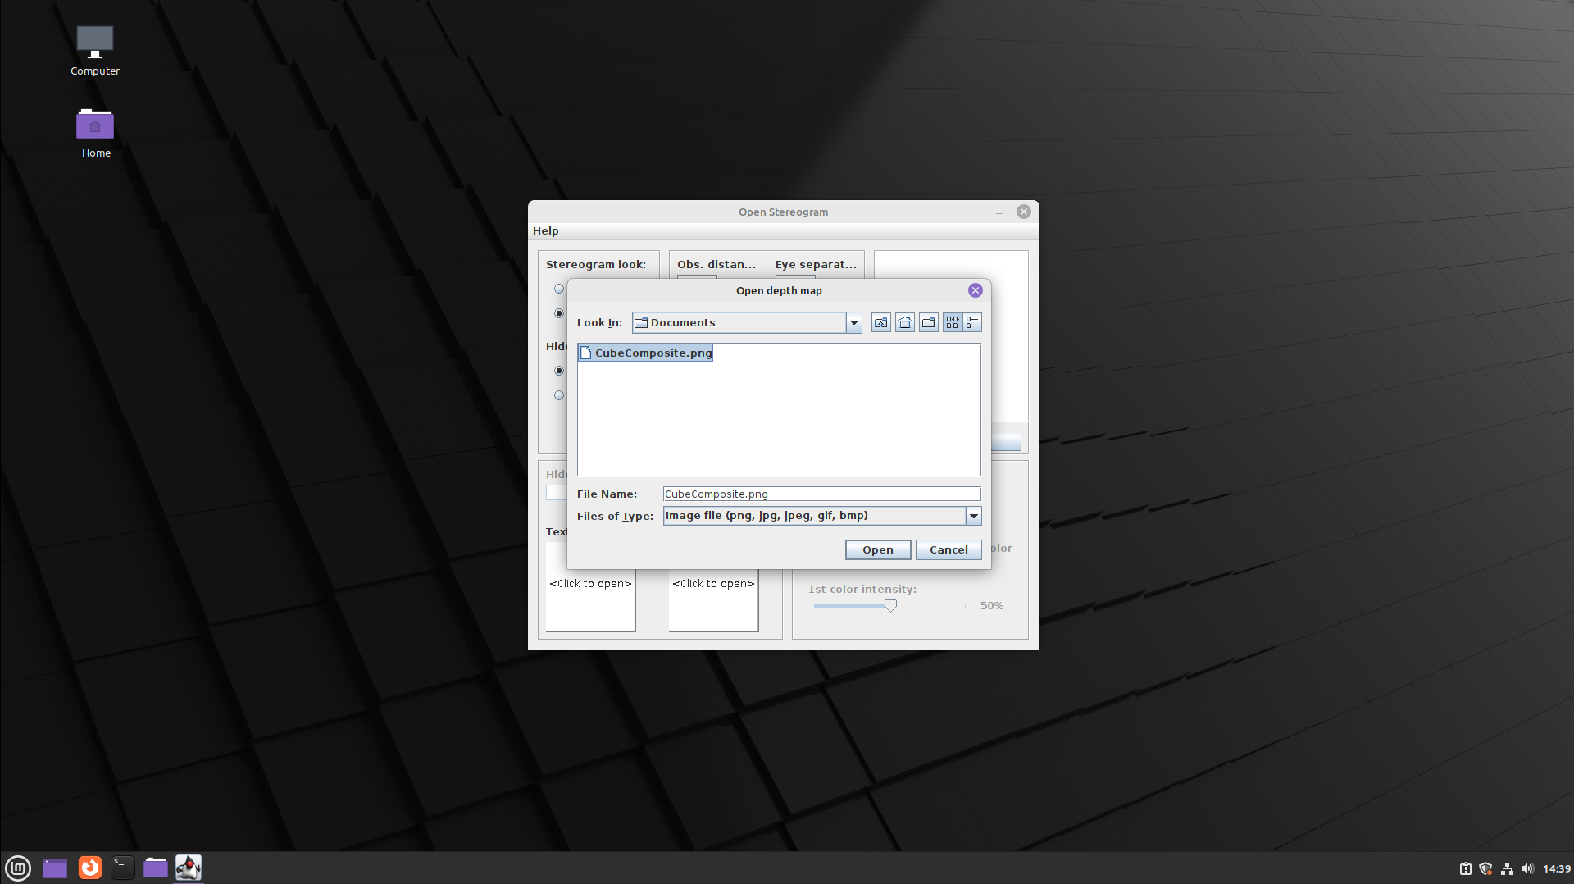
Task: Switch file chooser to Details view
Action: (x=972, y=323)
